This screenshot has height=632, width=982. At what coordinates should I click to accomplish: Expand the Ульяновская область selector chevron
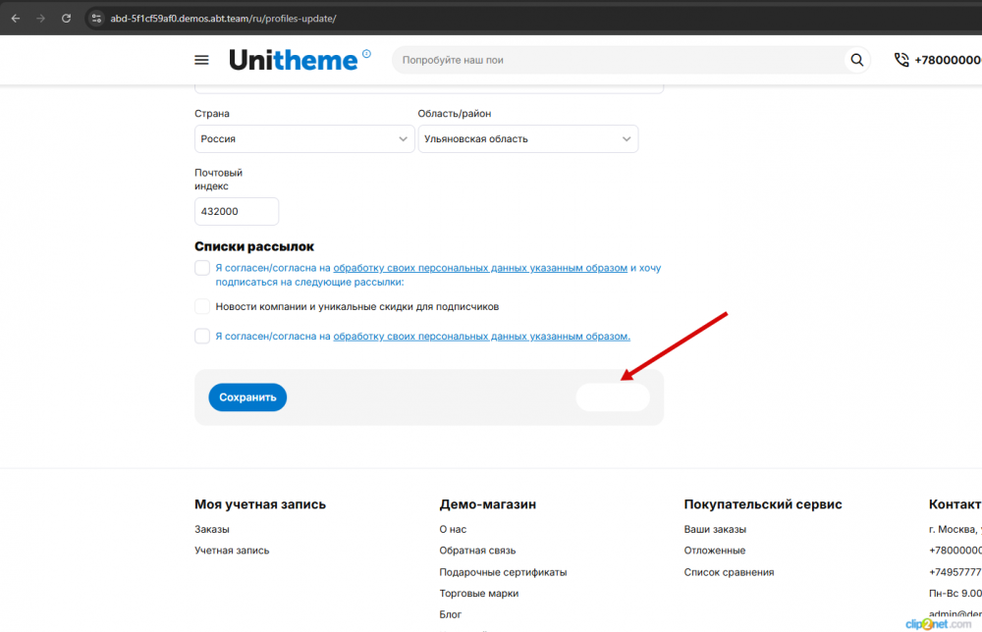click(x=626, y=138)
